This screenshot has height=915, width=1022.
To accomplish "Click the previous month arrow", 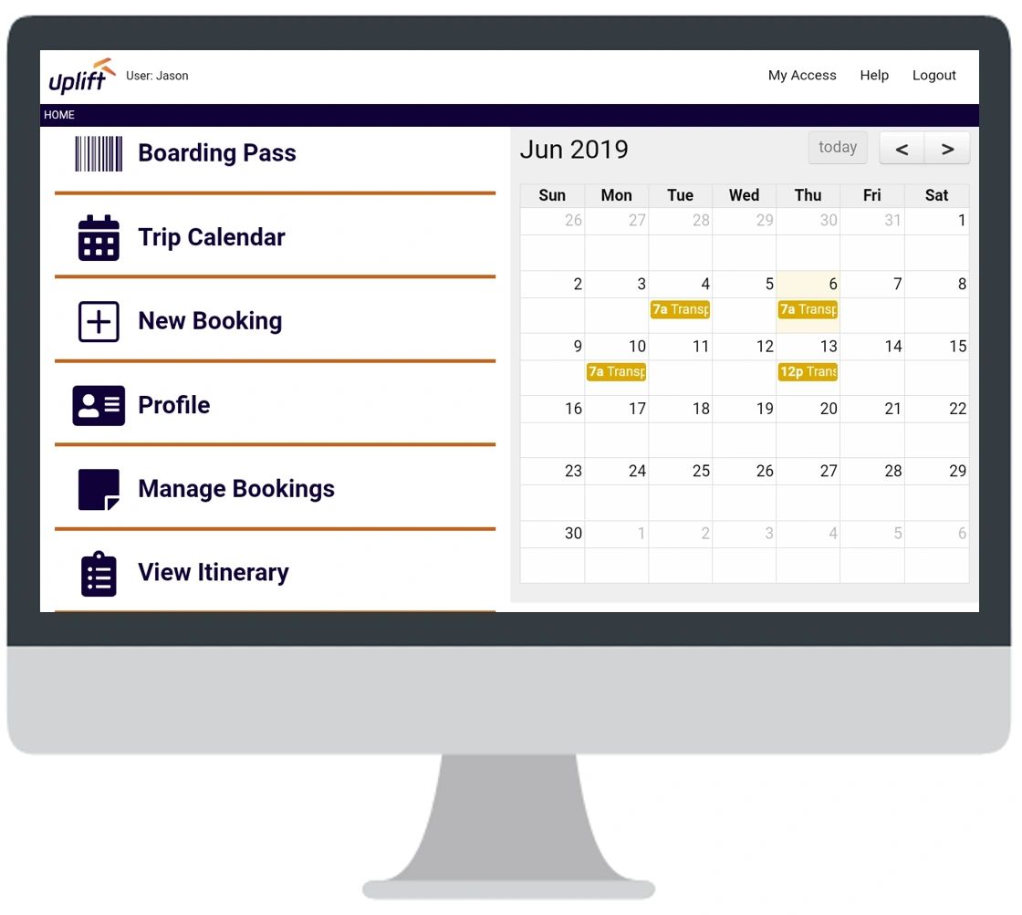I will click(x=902, y=148).
